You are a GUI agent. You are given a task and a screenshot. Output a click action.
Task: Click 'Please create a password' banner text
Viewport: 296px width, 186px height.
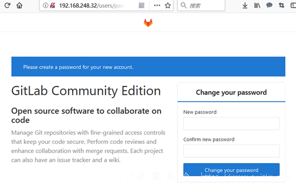[x=78, y=67]
